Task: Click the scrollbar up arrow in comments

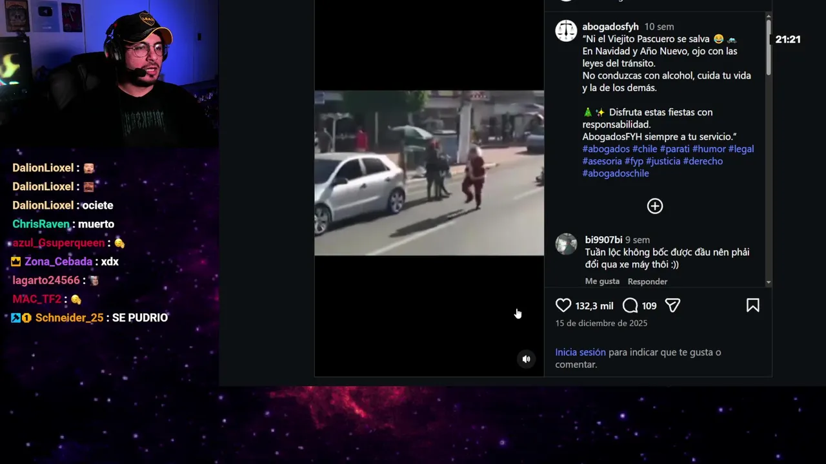Action: click(x=769, y=15)
